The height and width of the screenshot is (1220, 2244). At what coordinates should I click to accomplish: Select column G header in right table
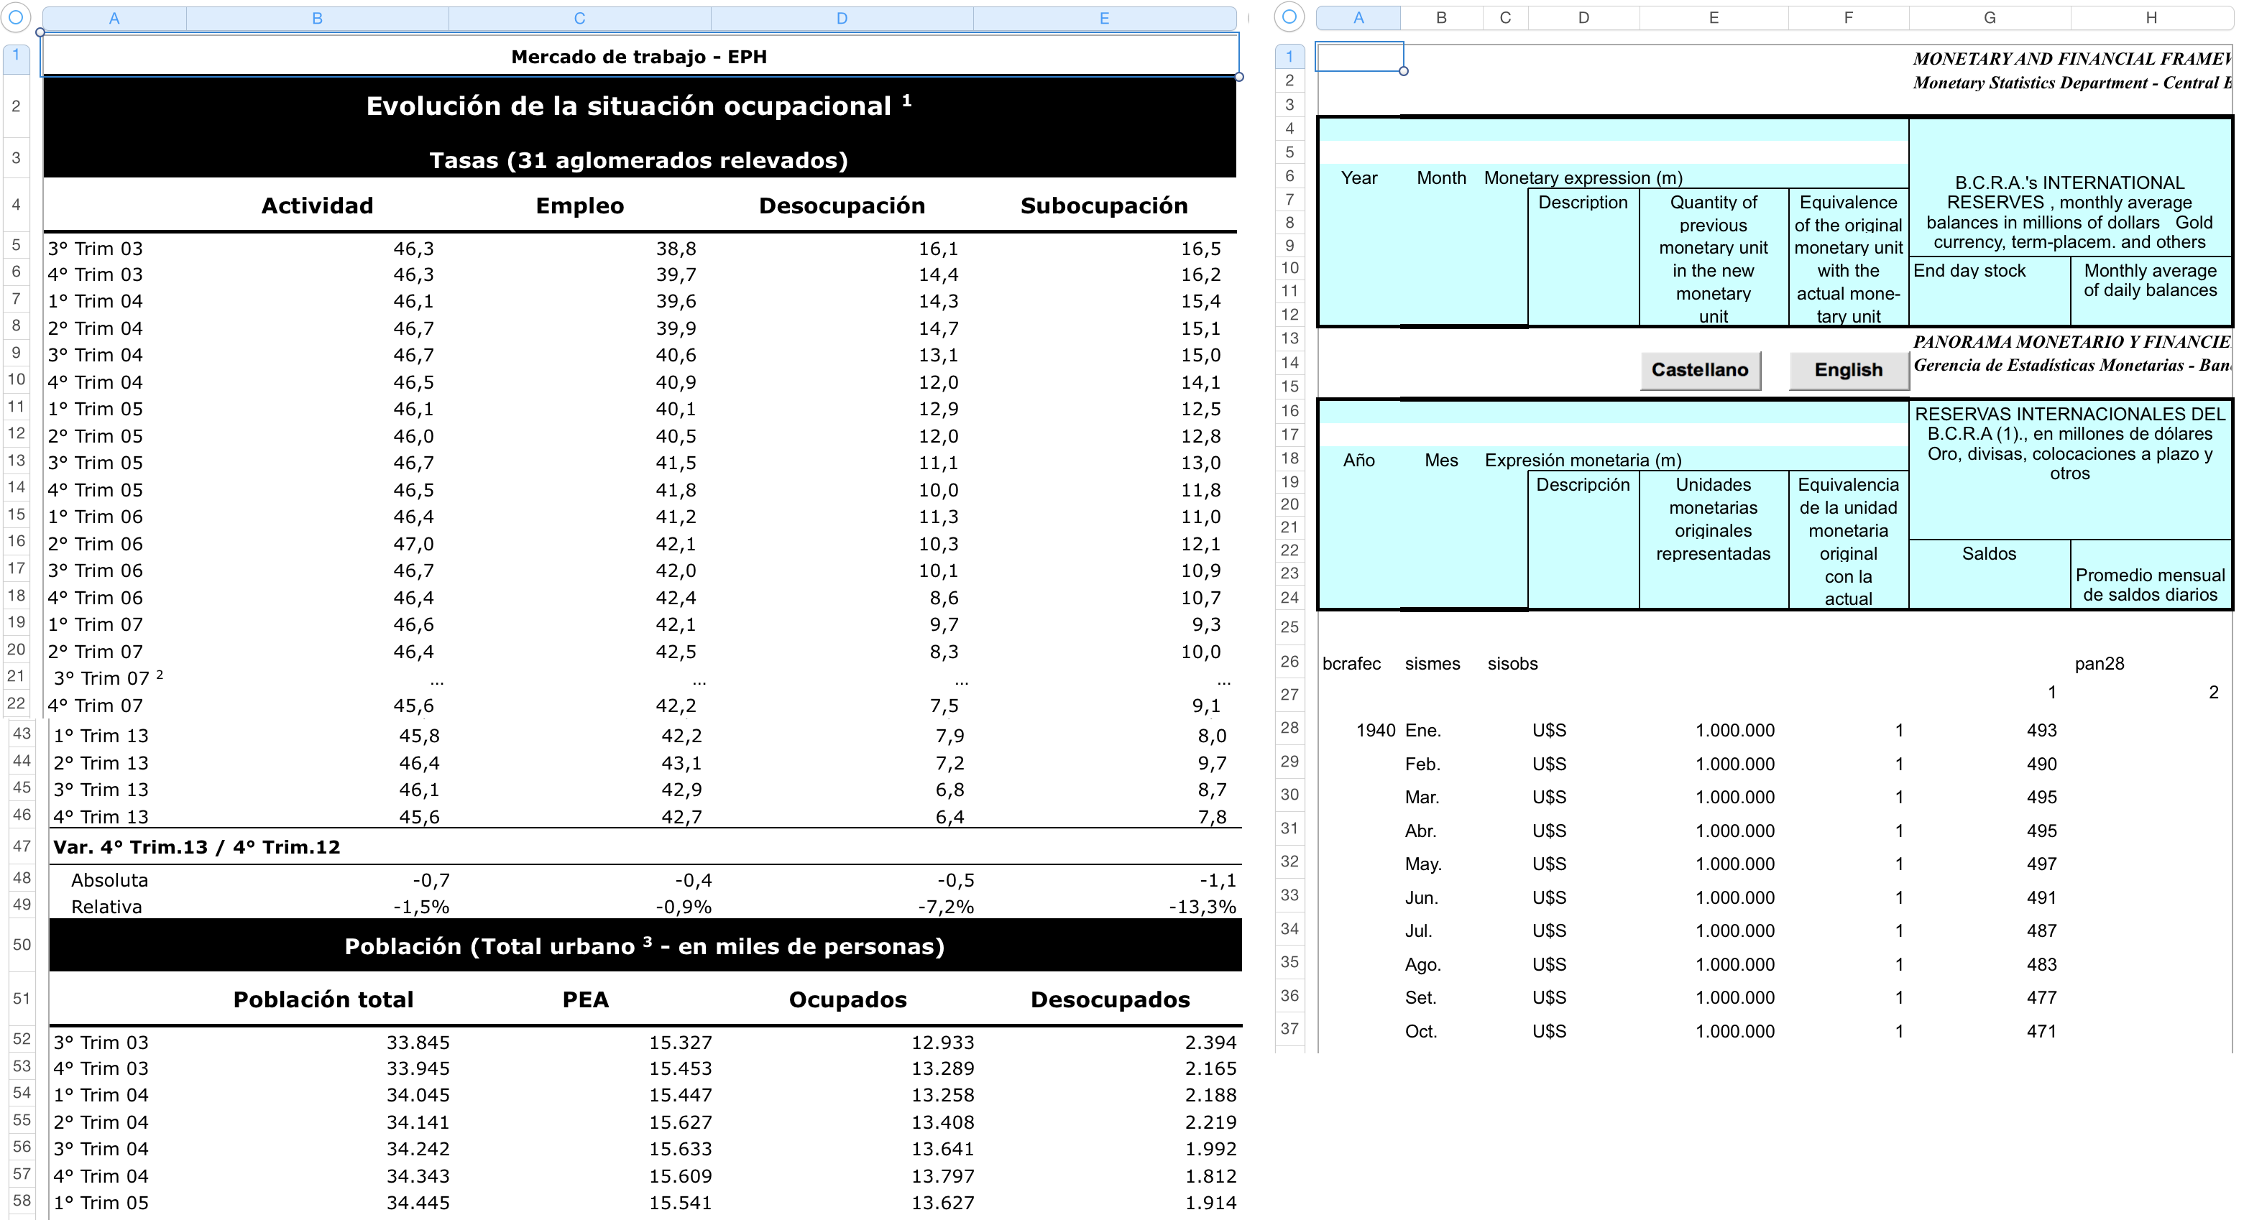(1989, 17)
